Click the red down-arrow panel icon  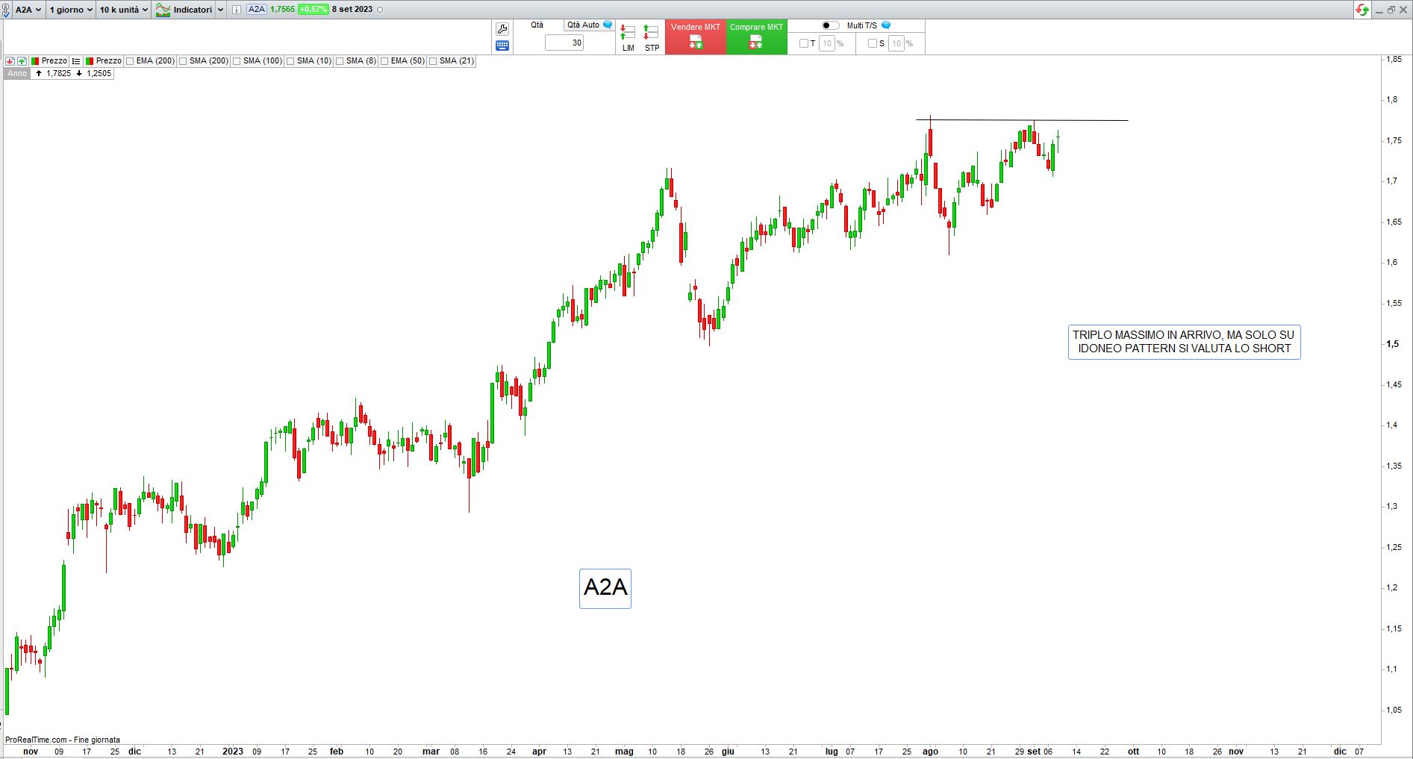click(10, 61)
